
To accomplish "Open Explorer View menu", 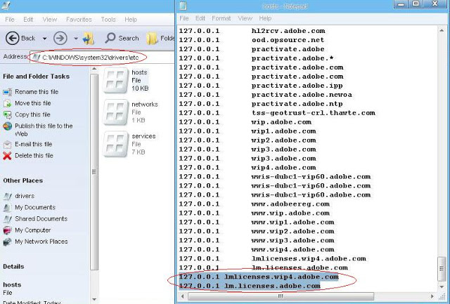I will tap(50, 20).
